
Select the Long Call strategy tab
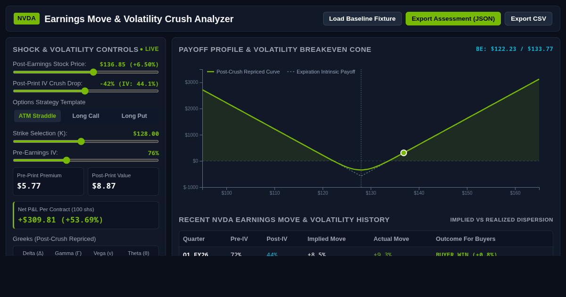click(86, 116)
